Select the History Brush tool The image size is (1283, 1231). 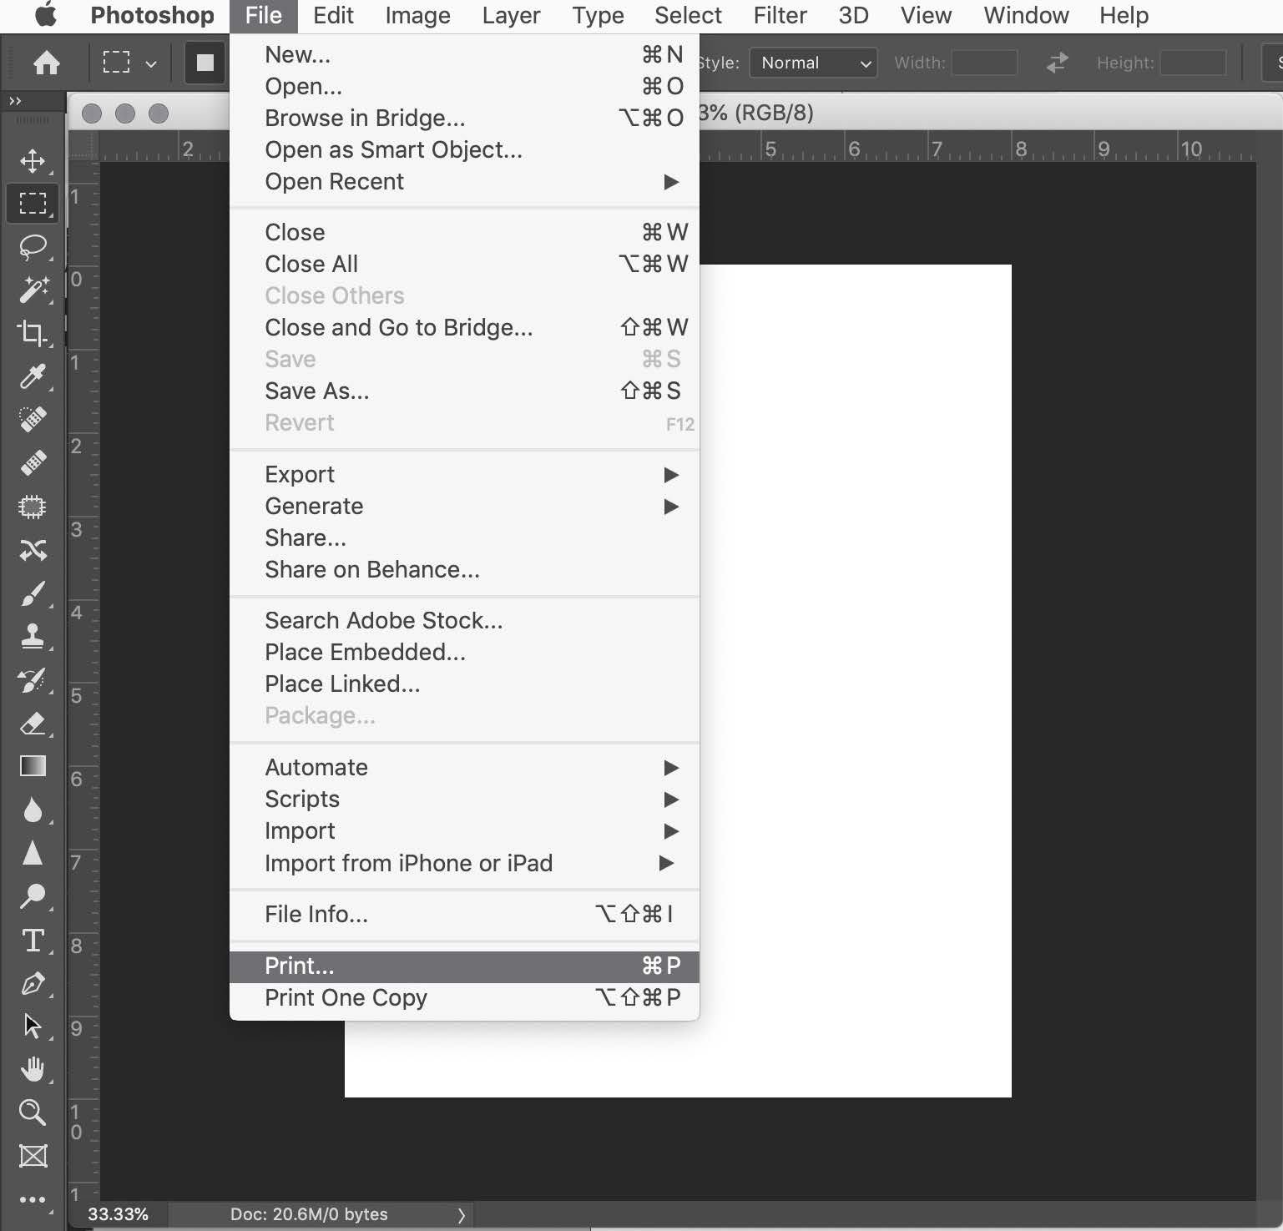33,680
